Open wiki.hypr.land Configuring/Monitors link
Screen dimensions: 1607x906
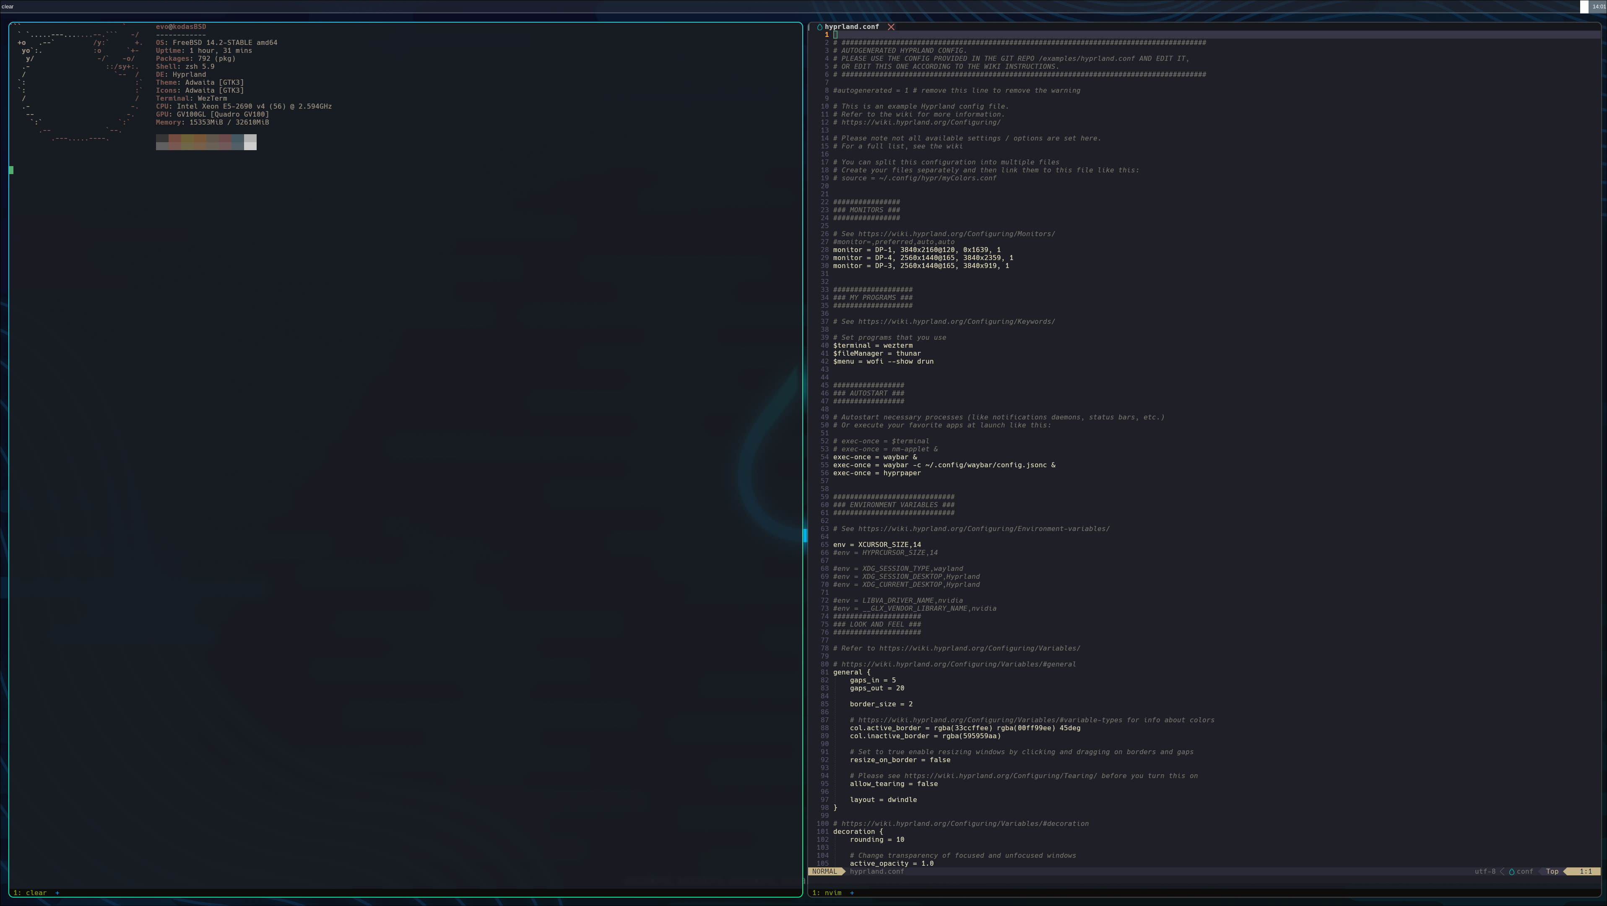[956, 234]
